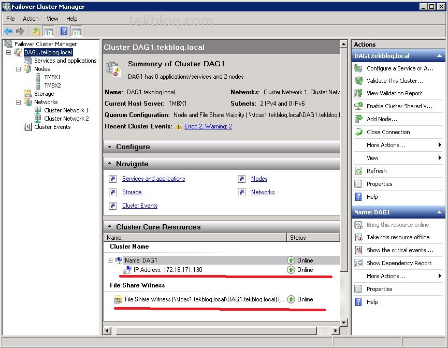The height and width of the screenshot is (348, 448).
Task: Click the Configure a Service icon in Actions
Action: pyautogui.click(x=358, y=68)
